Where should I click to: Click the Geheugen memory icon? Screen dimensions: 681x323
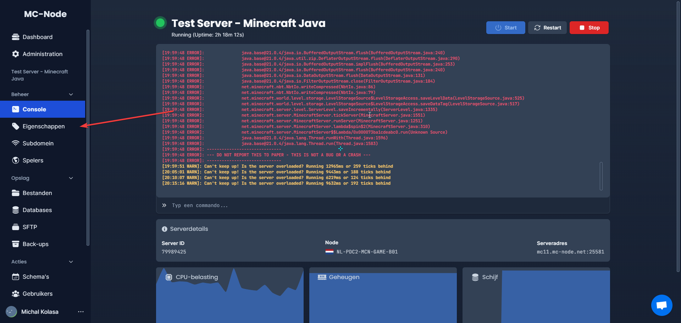click(x=322, y=277)
